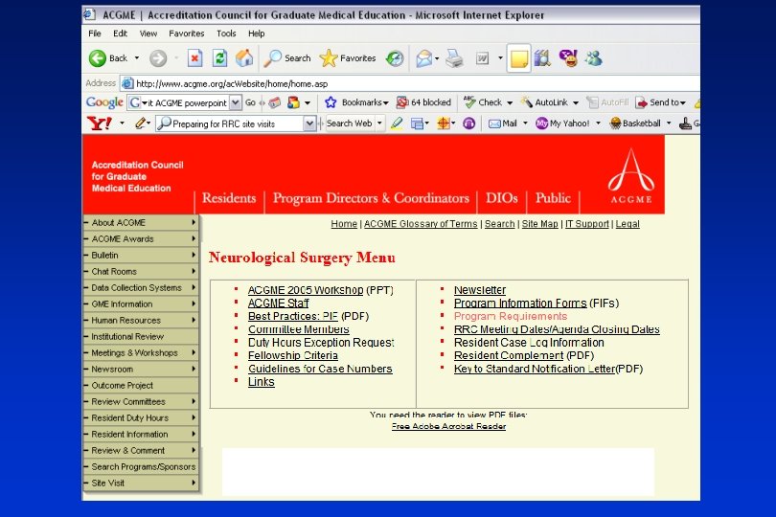Open the View menu
776x517 pixels.
(x=148, y=34)
